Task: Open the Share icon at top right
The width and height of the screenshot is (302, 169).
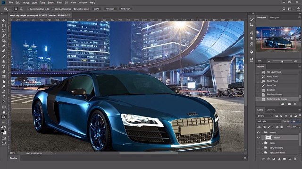Action: point(298,9)
